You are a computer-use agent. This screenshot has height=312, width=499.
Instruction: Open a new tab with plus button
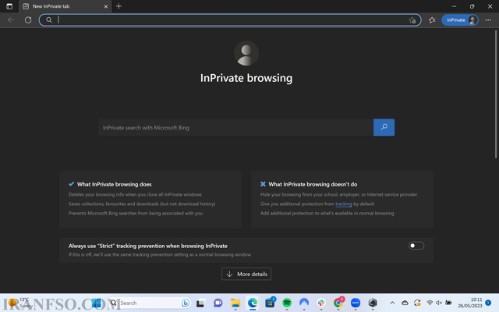coord(119,6)
